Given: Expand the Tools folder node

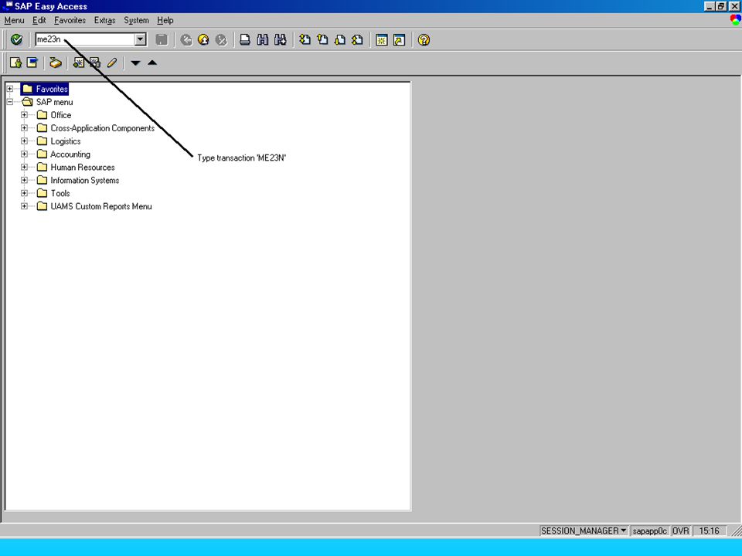Looking at the screenshot, I should point(24,193).
